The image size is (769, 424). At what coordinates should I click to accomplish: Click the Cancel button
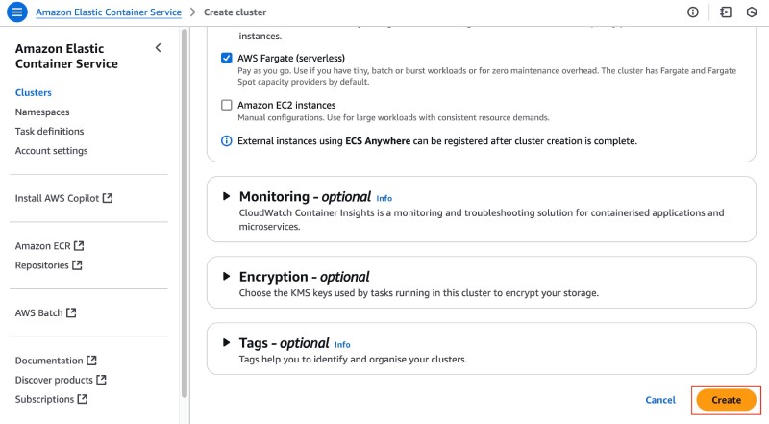660,400
